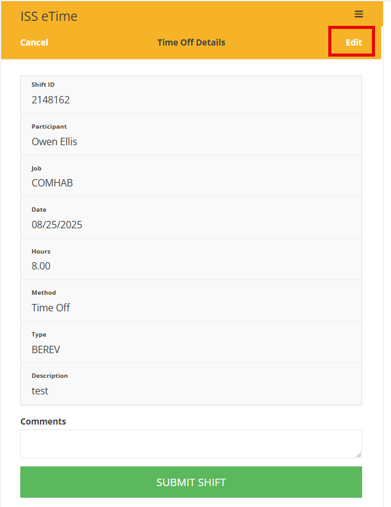Image resolution: width=391 pixels, height=507 pixels.
Task: Click the Description label
Action: click(x=50, y=376)
